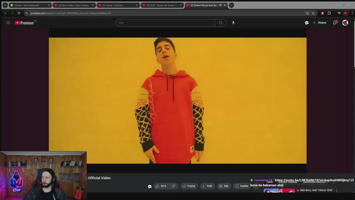The image size is (355, 200).
Task: Open the purple extension icon
Action: [x=322, y=13]
